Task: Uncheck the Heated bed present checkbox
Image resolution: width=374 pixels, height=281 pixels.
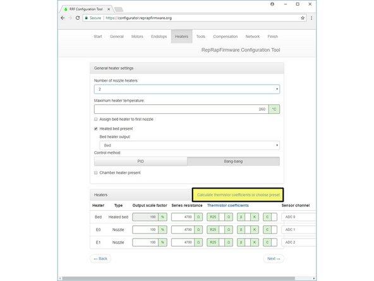Action: click(x=95, y=128)
